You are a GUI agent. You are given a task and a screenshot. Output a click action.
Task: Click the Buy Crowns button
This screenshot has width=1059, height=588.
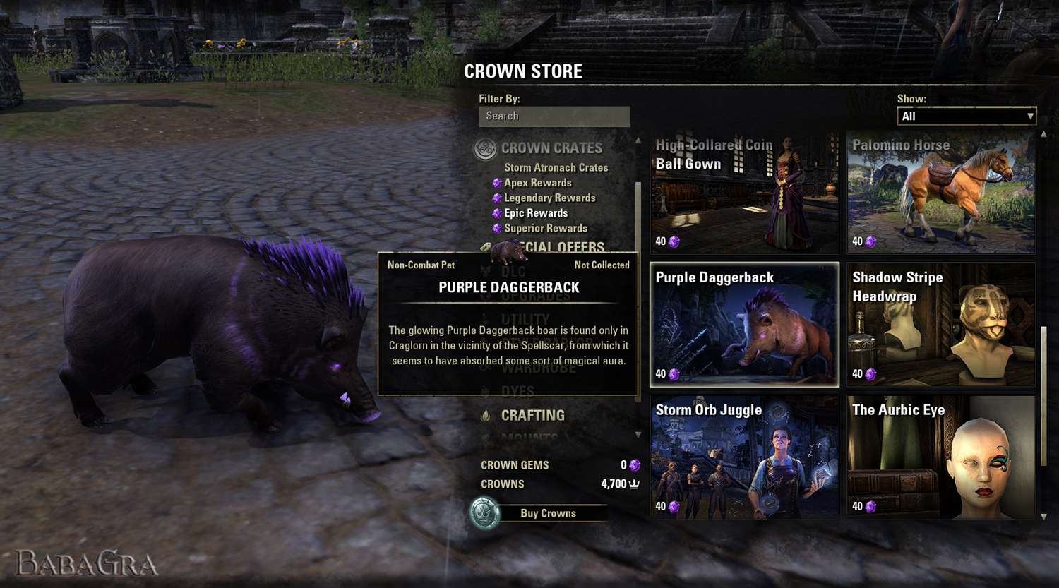coord(548,513)
